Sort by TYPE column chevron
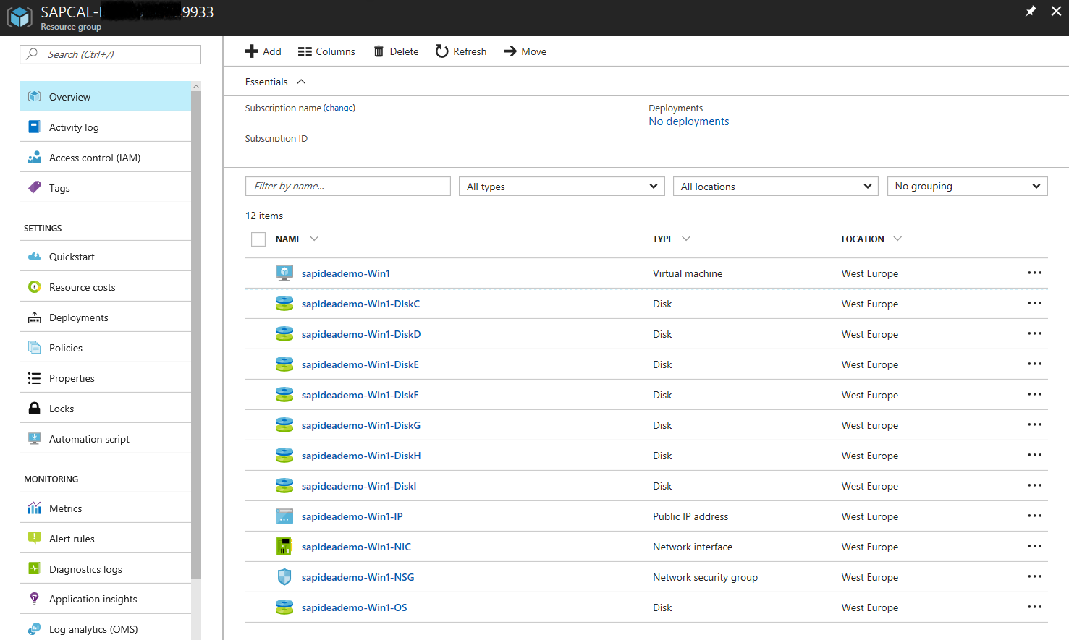This screenshot has width=1069, height=640. coord(686,239)
